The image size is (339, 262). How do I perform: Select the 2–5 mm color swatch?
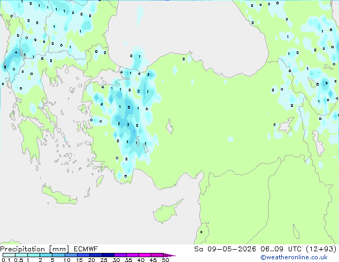coord(46,255)
